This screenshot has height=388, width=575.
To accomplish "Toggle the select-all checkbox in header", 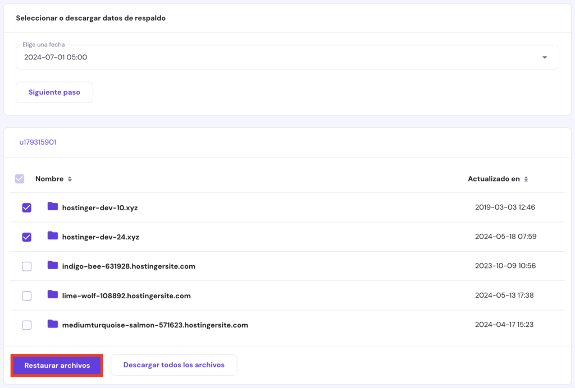I will pos(20,178).
